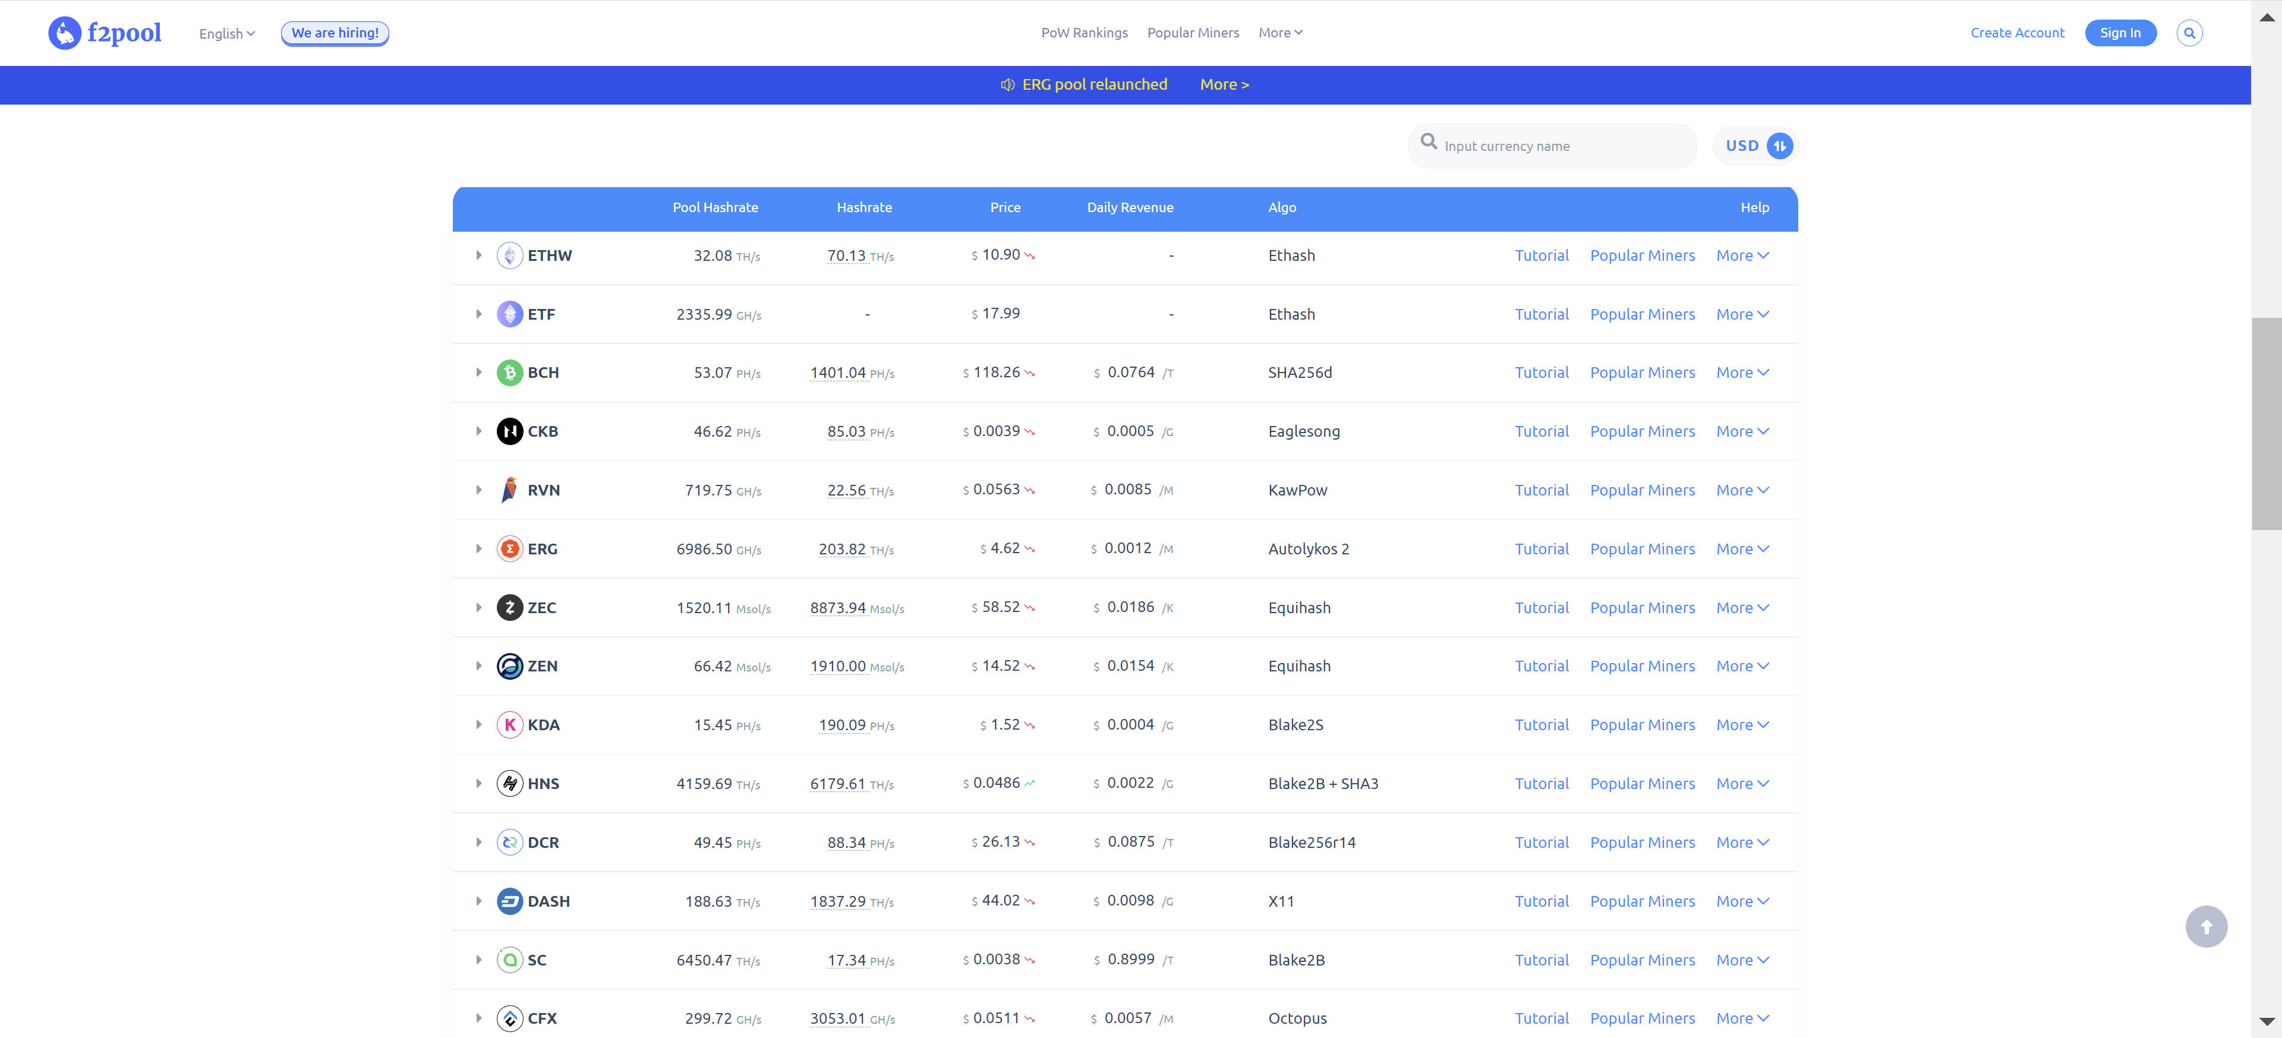Click the Sign In button
Viewport: 2282px width, 1038px height.
coord(2120,33)
